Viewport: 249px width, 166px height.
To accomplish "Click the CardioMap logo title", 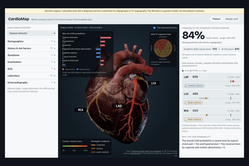I will pos(19,19).
